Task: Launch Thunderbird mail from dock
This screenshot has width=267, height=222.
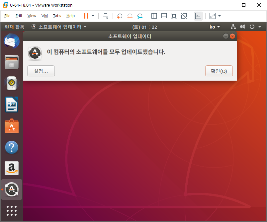Action: pyautogui.click(x=12, y=41)
